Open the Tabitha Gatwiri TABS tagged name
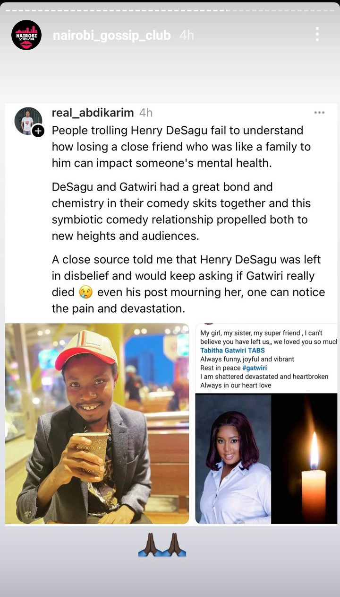 [232, 351]
